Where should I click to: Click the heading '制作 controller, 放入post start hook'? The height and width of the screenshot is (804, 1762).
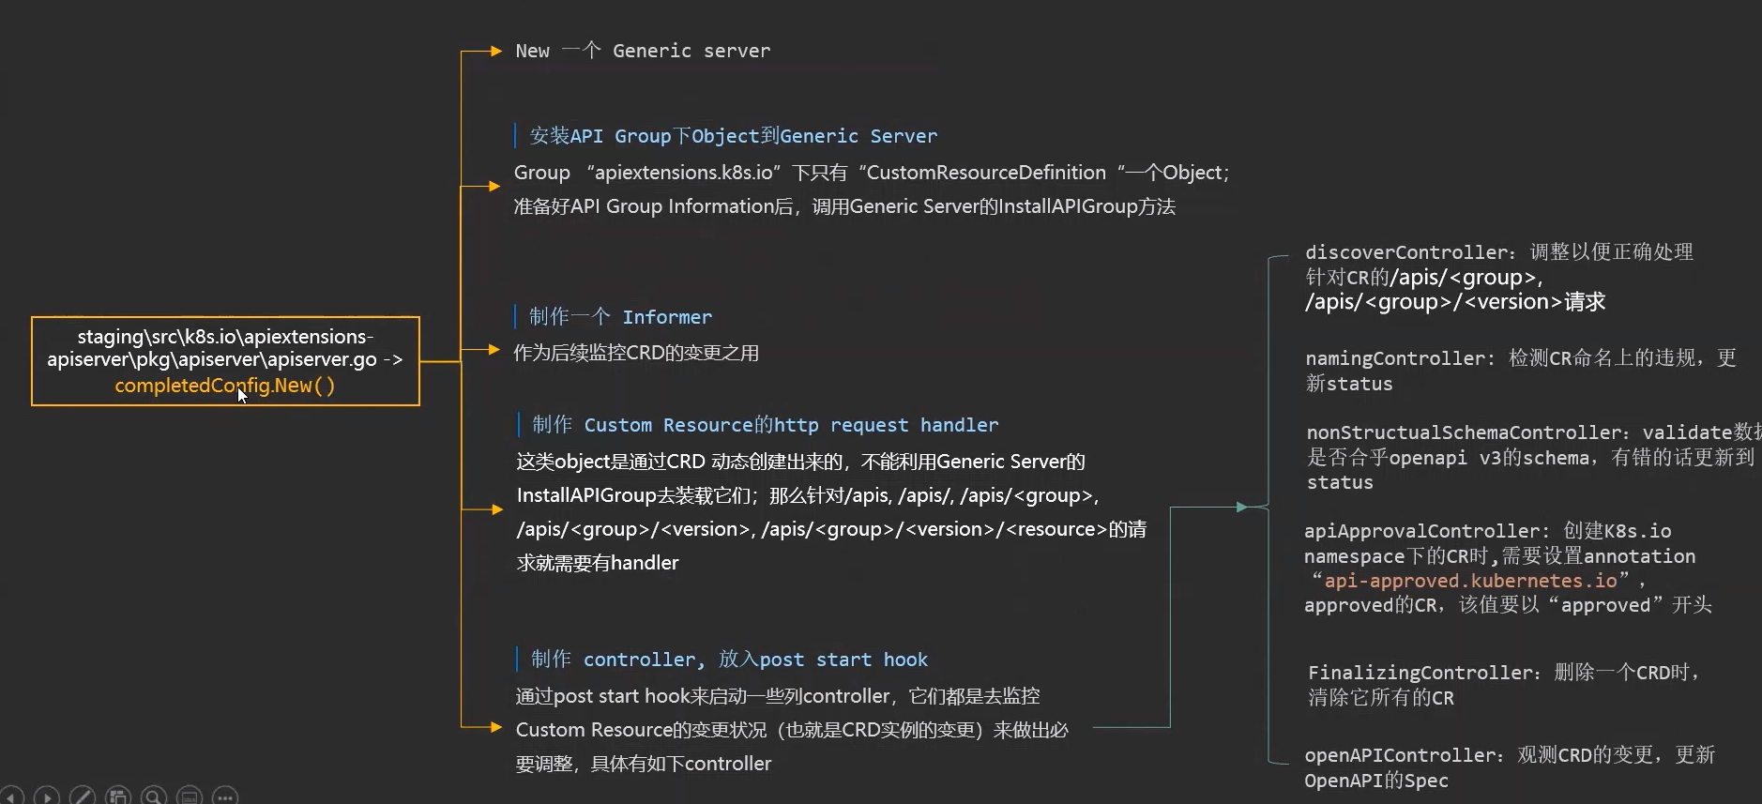point(729,660)
